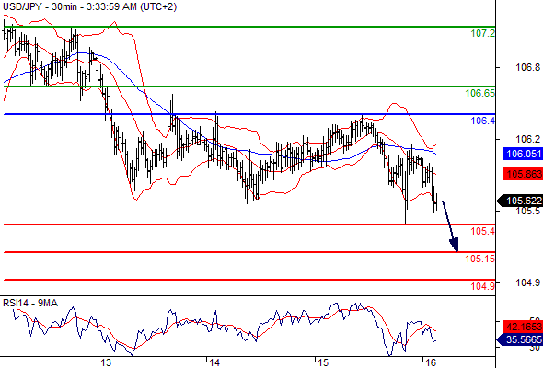This screenshot has width=543, height=368.
Task: Click date marker 15 on time axis
Action: pyautogui.click(x=323, y=362)
